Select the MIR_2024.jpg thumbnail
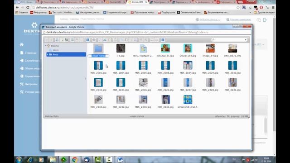The height and width of the screenshot is (163, 290). tap(188, 65)
